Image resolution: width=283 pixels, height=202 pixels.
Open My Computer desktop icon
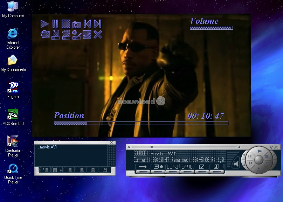13,9
